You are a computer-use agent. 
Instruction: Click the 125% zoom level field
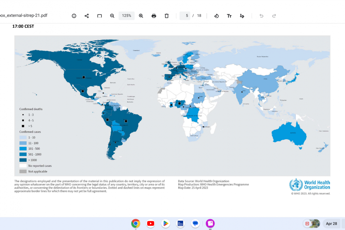coord(126,16)
